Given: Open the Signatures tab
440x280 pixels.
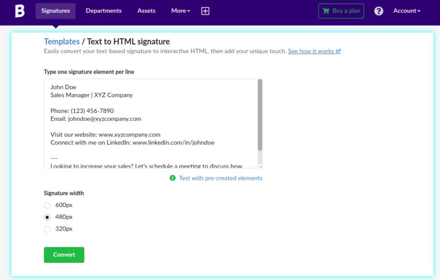Looking at the screenshot, I should [x=56, y=11].
